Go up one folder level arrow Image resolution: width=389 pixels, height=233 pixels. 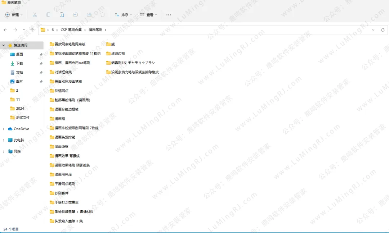(32, 30)
